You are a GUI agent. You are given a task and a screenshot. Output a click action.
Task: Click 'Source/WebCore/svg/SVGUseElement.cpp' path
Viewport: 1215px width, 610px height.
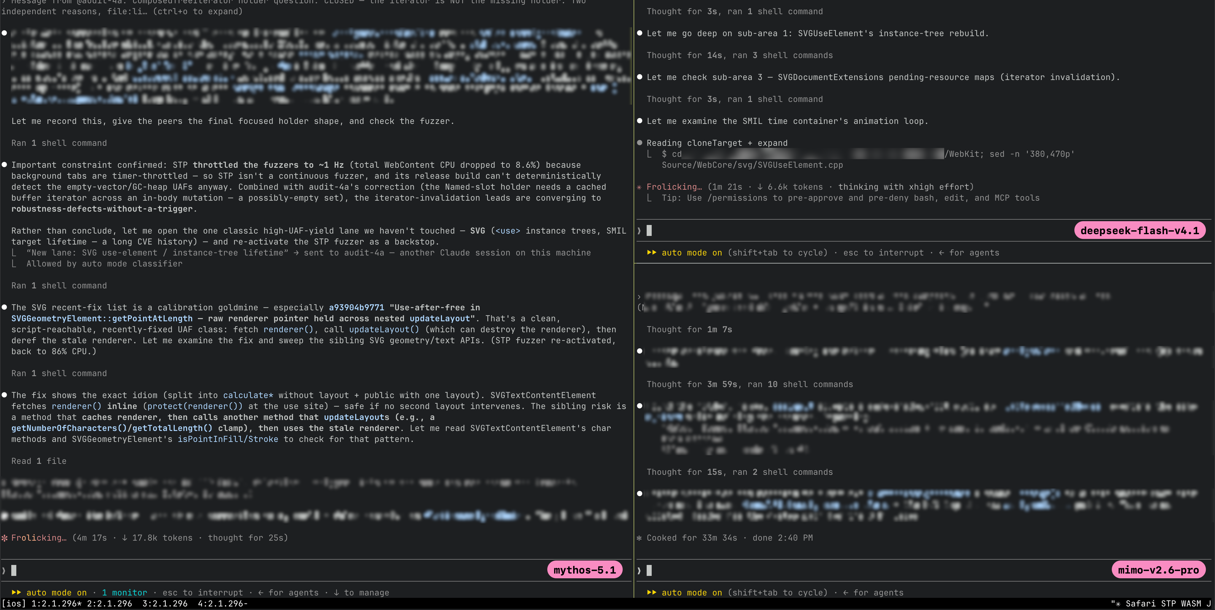coord(752,165)
